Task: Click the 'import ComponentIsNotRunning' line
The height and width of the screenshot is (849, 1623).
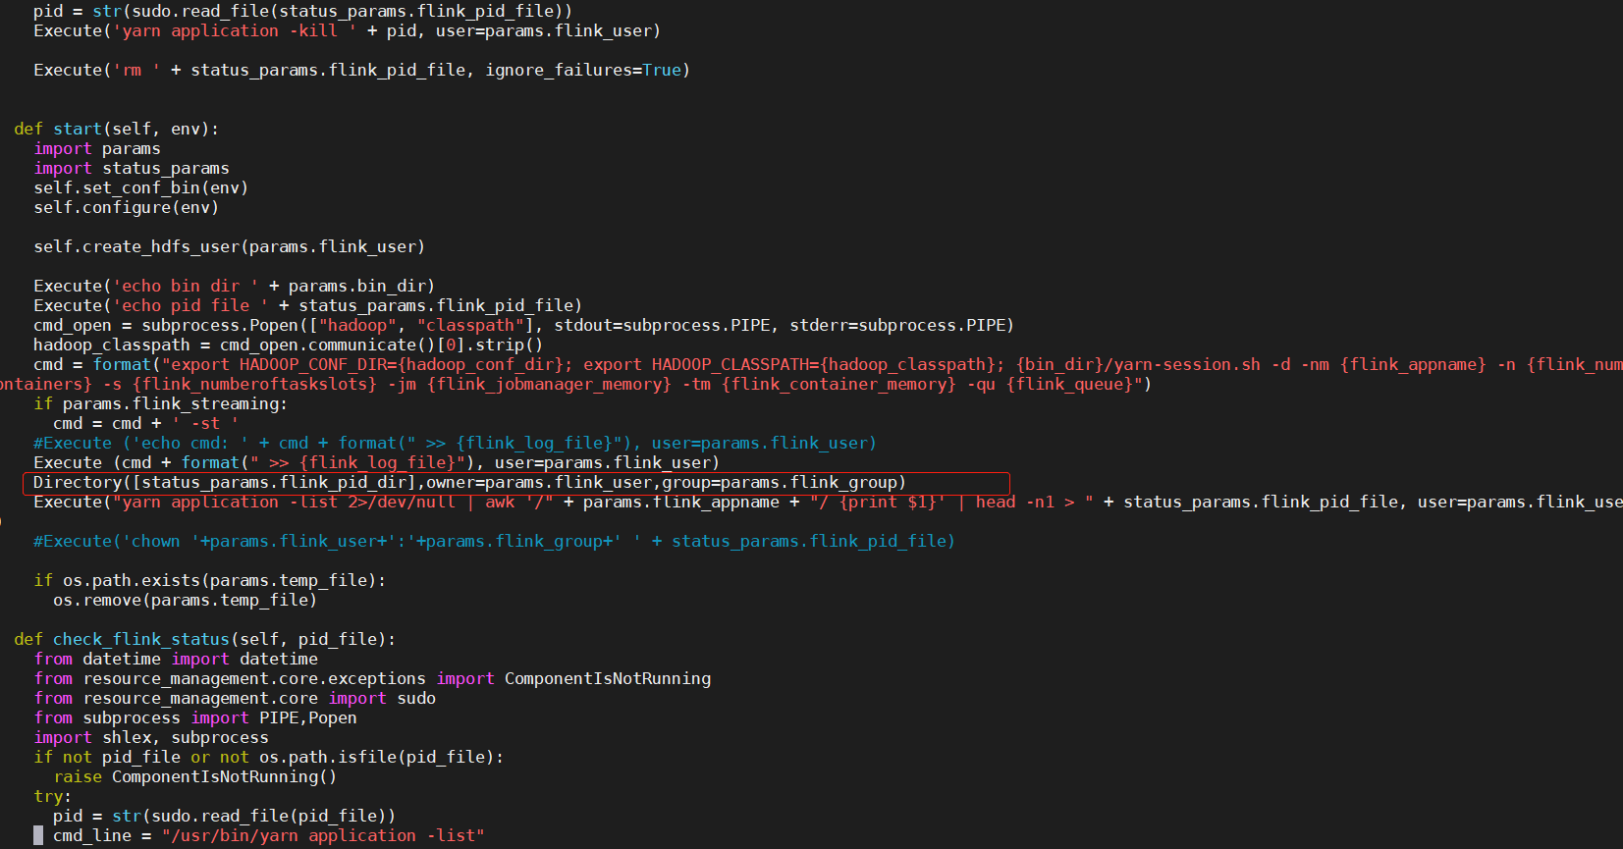Action: tap(372, 678)
